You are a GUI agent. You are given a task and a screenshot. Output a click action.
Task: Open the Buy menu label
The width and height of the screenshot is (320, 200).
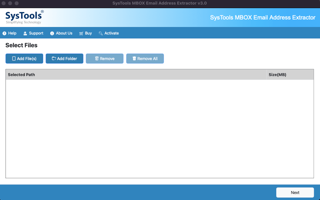click(88, 33)
